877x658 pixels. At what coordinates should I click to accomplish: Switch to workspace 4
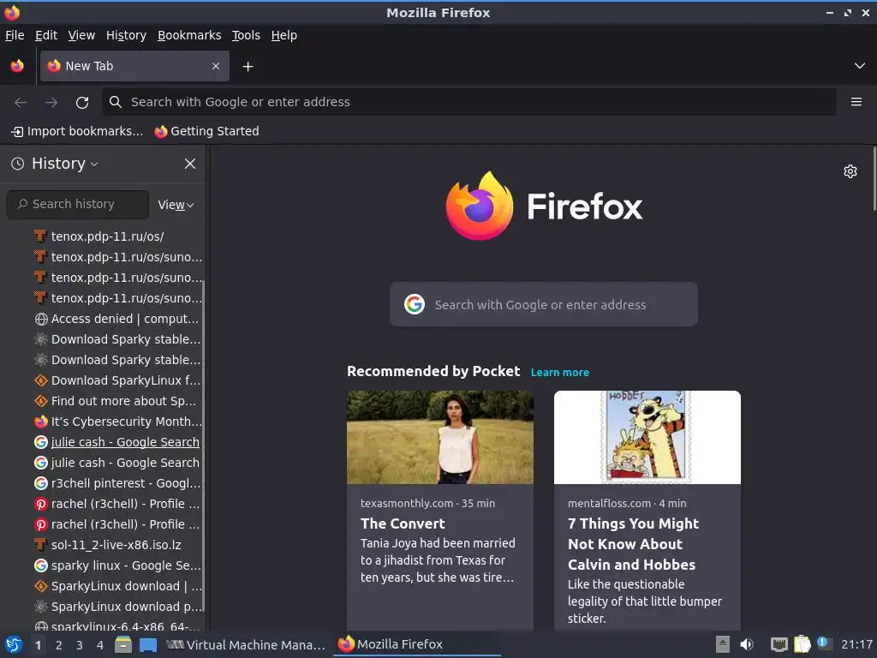(100, 645)
